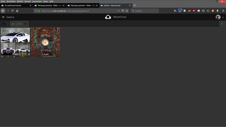Save page to Pocket

(x=122, y=11)
